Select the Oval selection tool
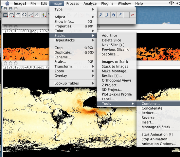The height and width of the screenshot is (157, 180). click(x=11, y=15)
